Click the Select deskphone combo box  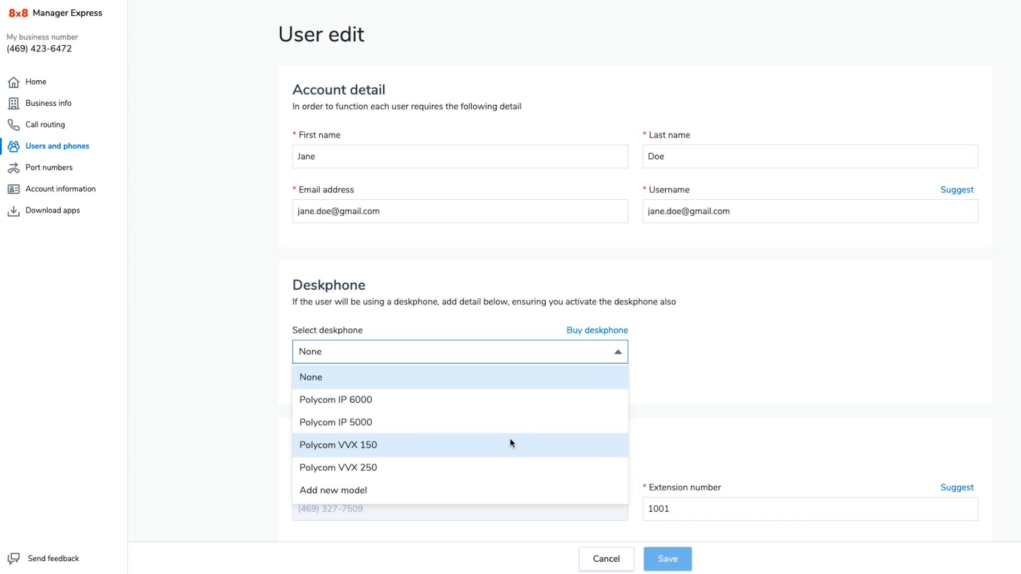coord(460,352)
